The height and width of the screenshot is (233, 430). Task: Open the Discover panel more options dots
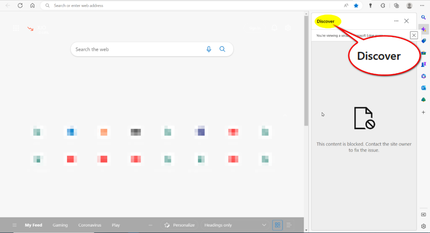tap(396, 21)
